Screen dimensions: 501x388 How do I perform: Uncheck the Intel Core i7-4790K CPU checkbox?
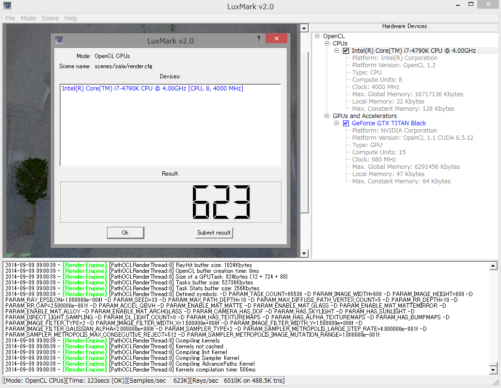click(x=346, y=51)
